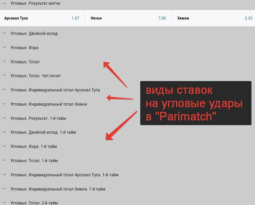This screenshot has width=255, height=205.
Task: Expand Угловые. Двойной исход. 1-й тайм chevron
Action: [4, 132]
